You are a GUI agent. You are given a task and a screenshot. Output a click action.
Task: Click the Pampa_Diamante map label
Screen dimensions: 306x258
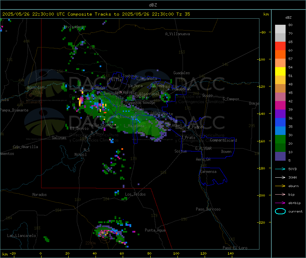click(14, 110)
